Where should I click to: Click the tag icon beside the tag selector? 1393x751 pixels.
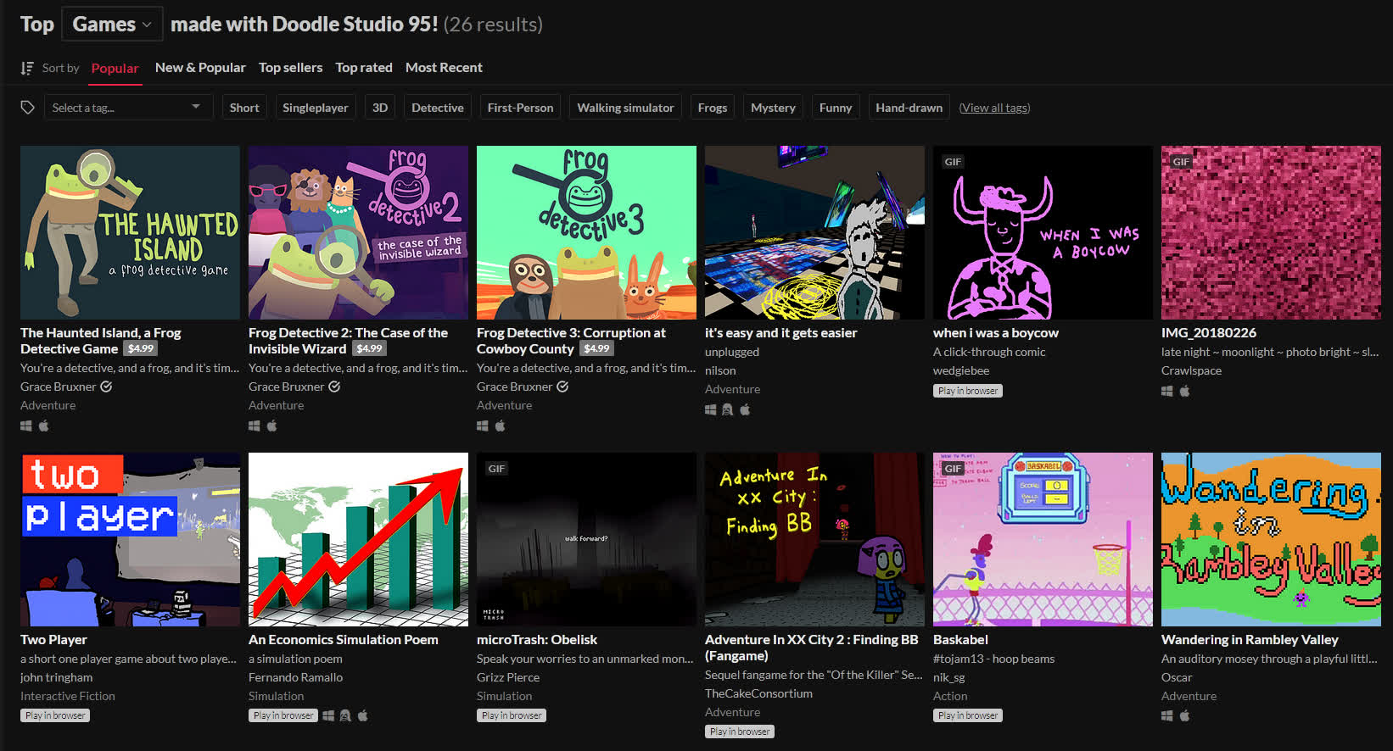[28, 108]
